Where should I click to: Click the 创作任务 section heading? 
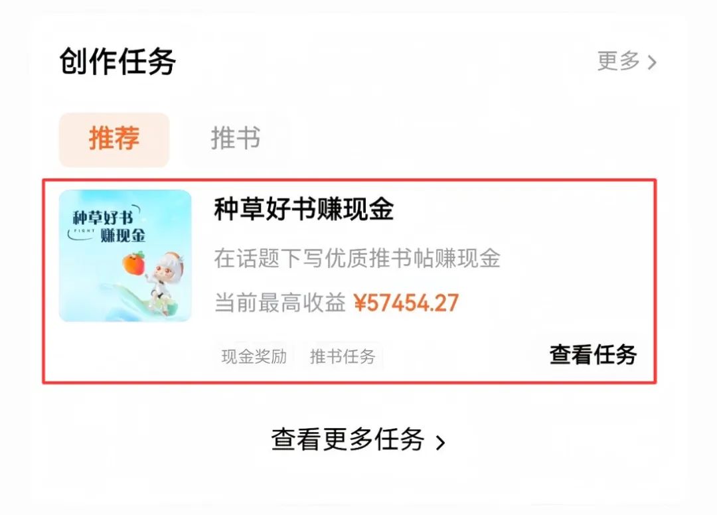point(118,62)
